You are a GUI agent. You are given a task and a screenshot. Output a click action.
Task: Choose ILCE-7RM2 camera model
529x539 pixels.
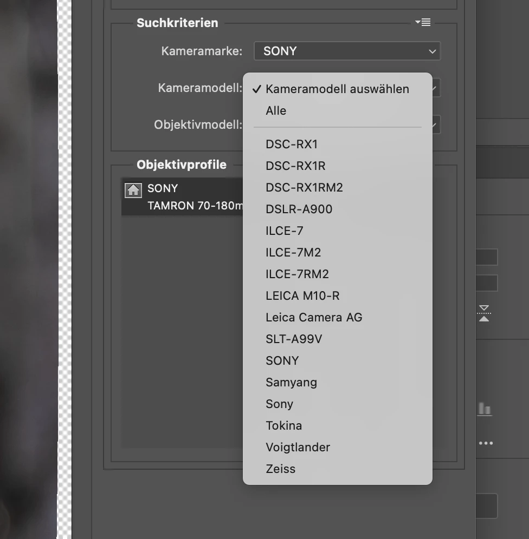[x=337, y=274]
